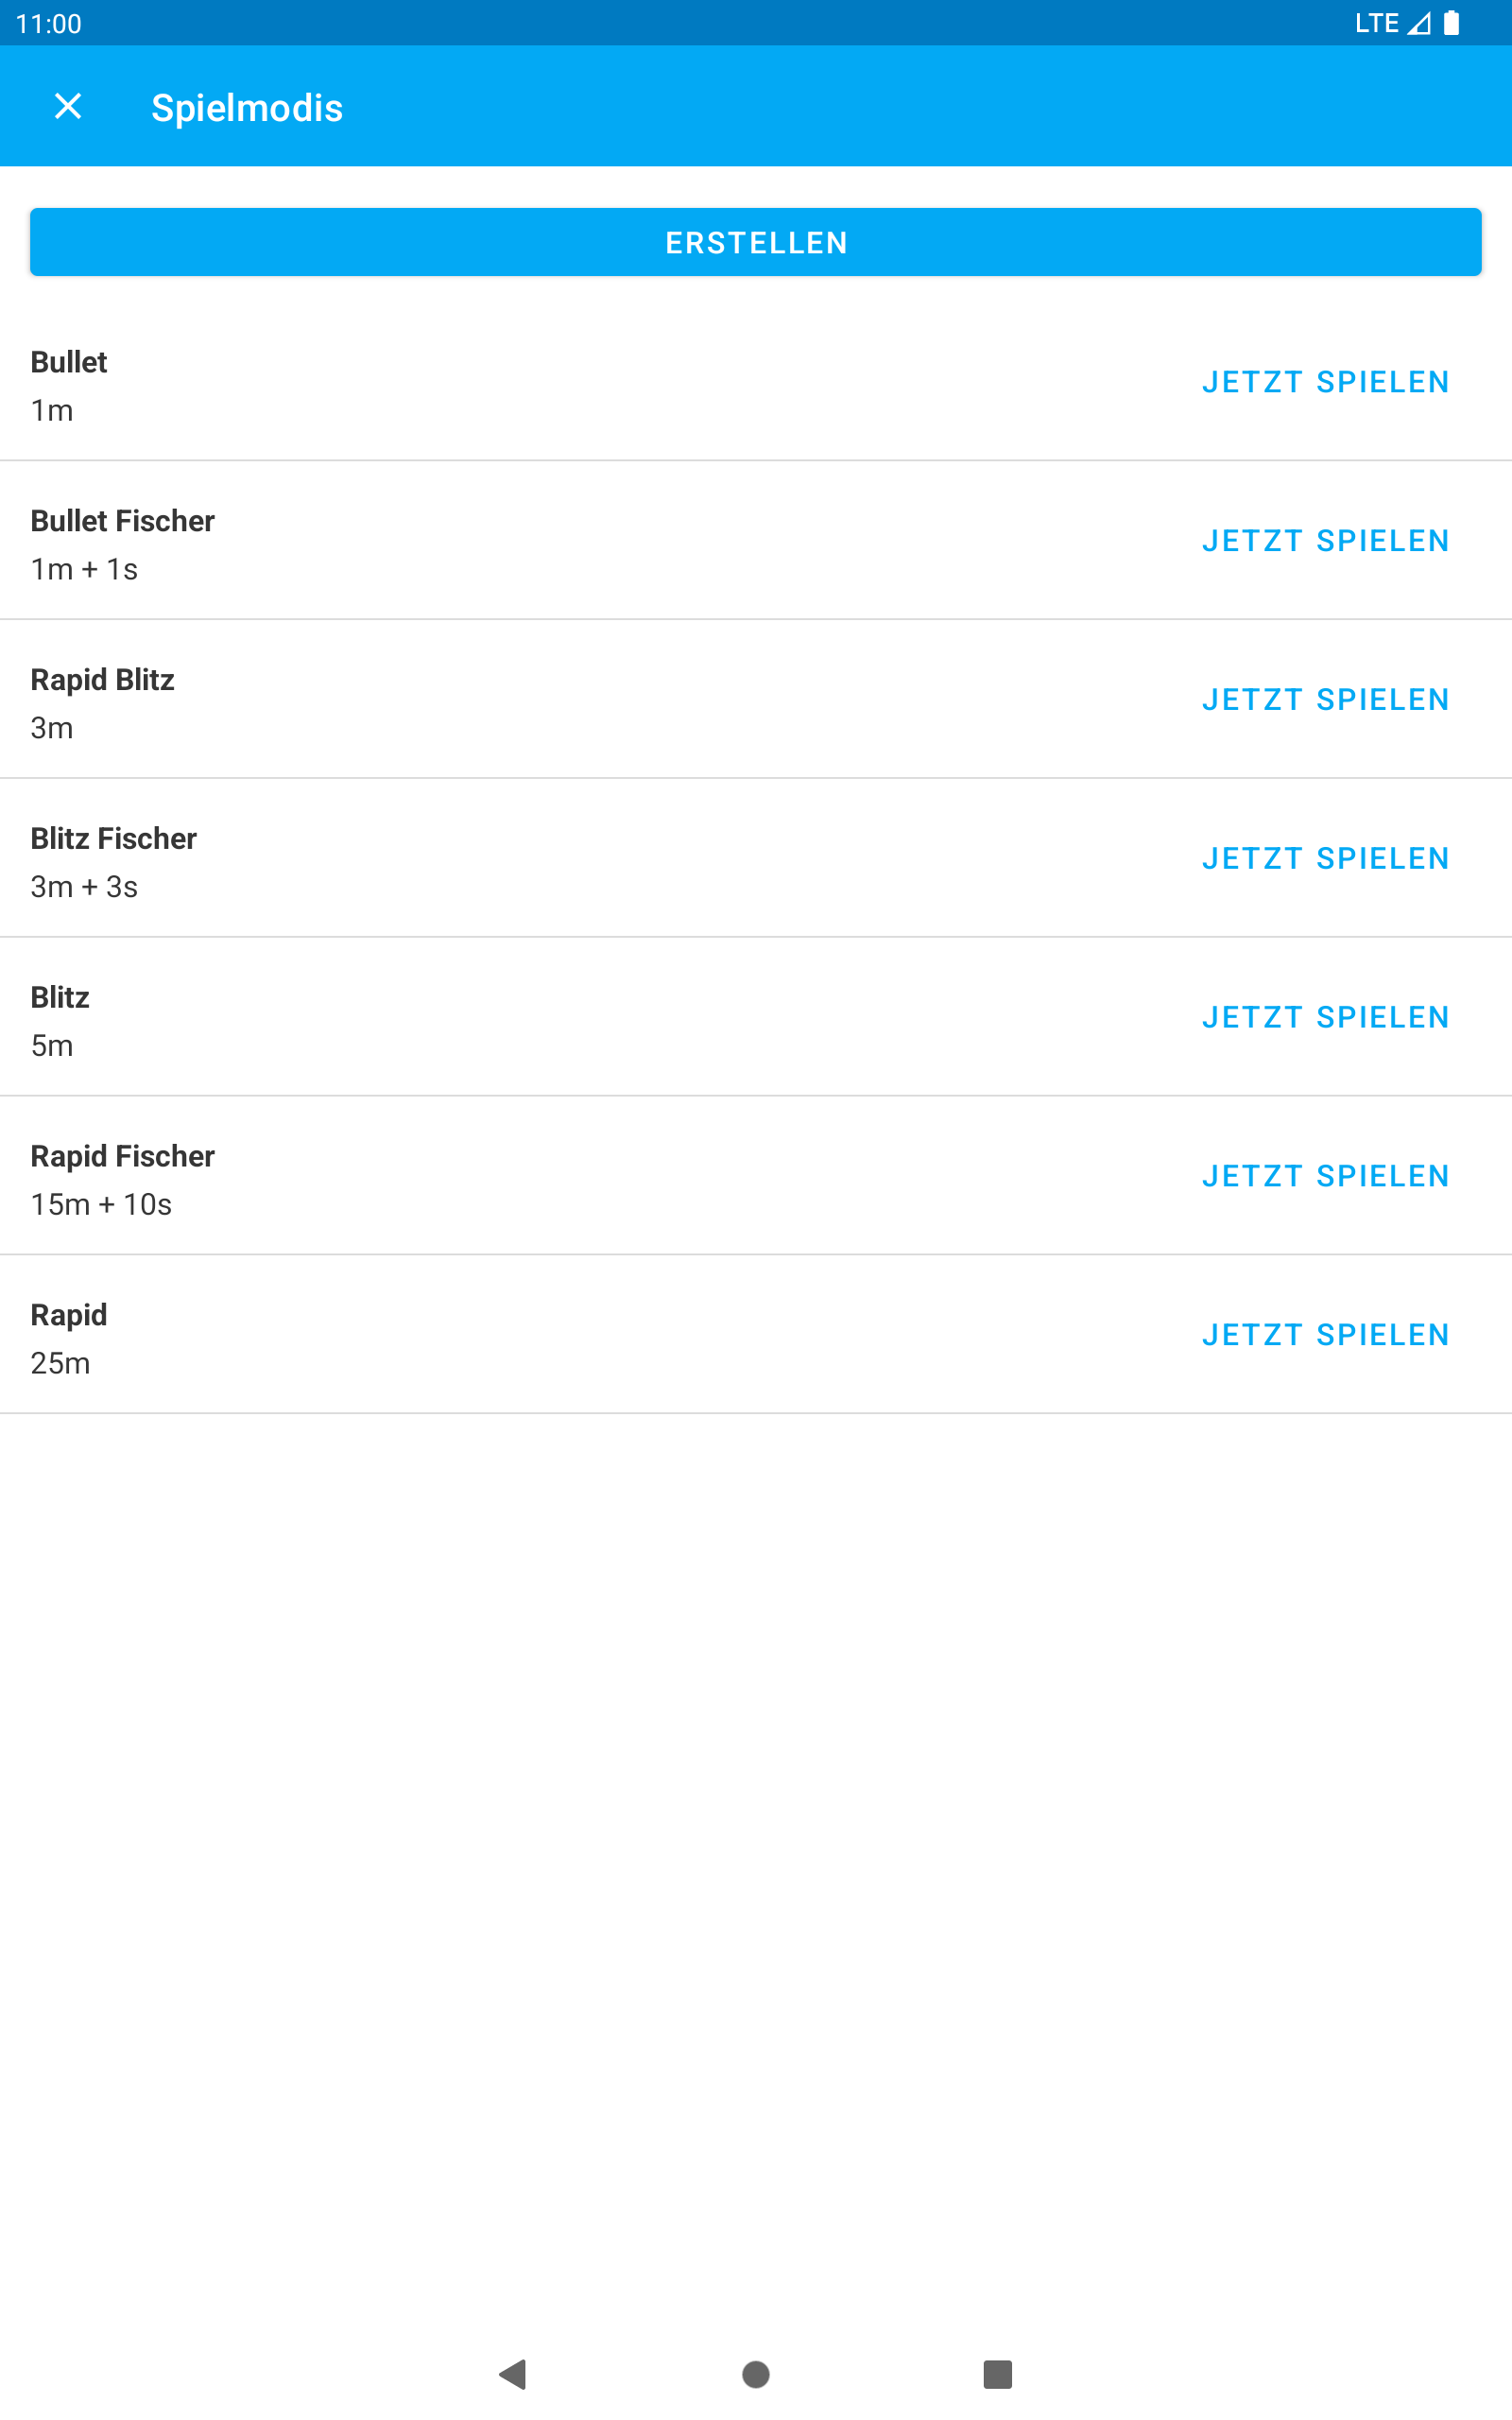Start Rapid 25m with JETZT SPIELEN
This screenshot has height=2420, width=1512.
point(1326,1336)
